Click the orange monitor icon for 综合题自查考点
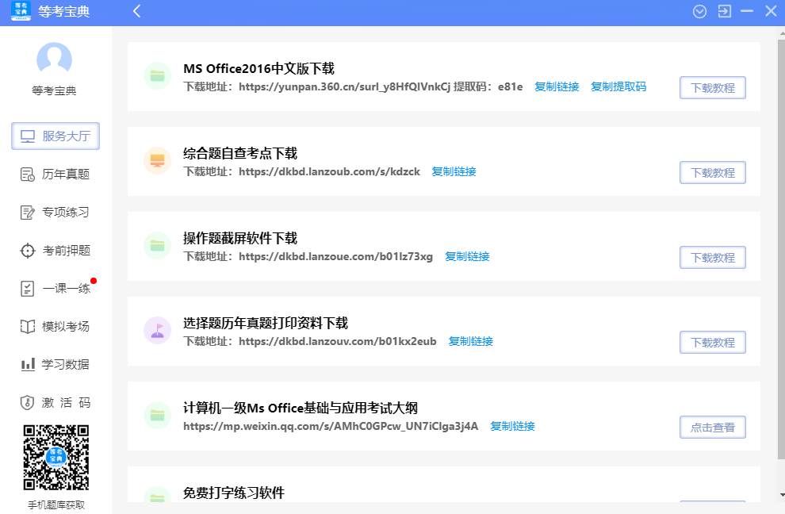The height and width of the screenshot is (514, 785). pyautogui.click(x=158, y=160)
